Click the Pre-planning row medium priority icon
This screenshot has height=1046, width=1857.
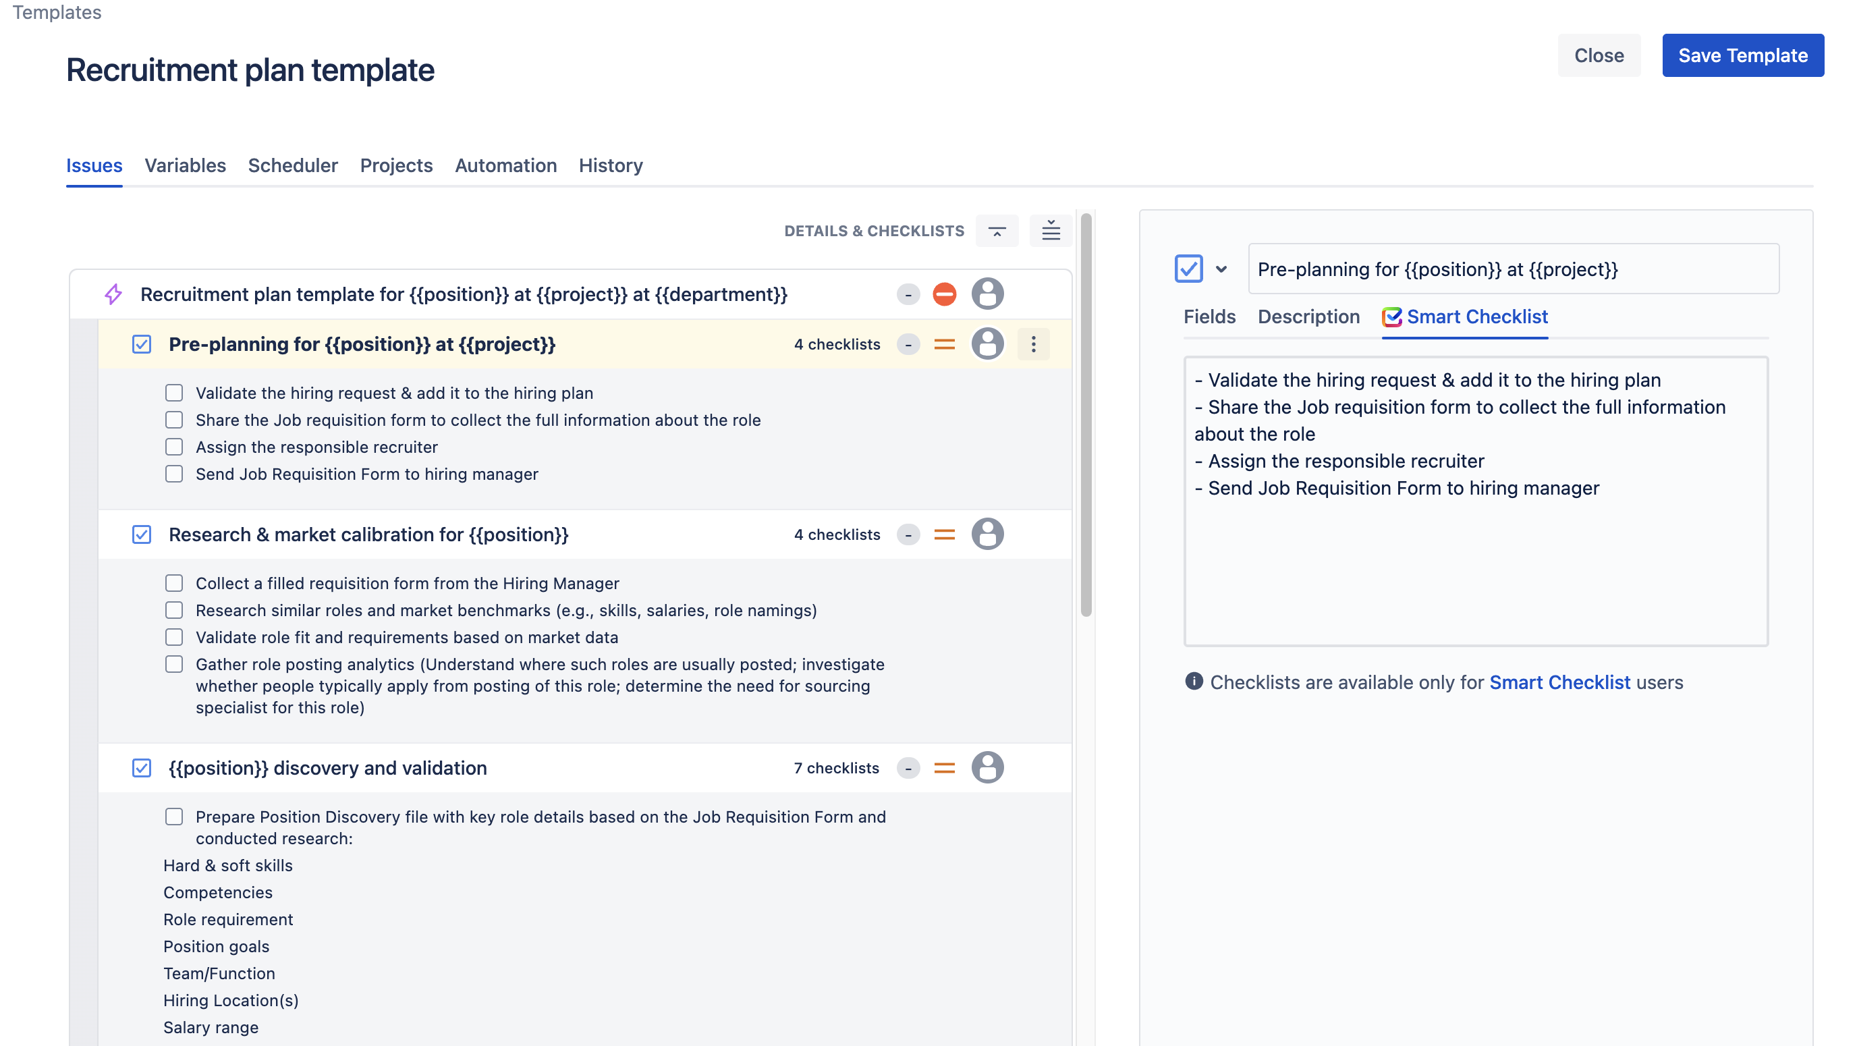[945, 345]
